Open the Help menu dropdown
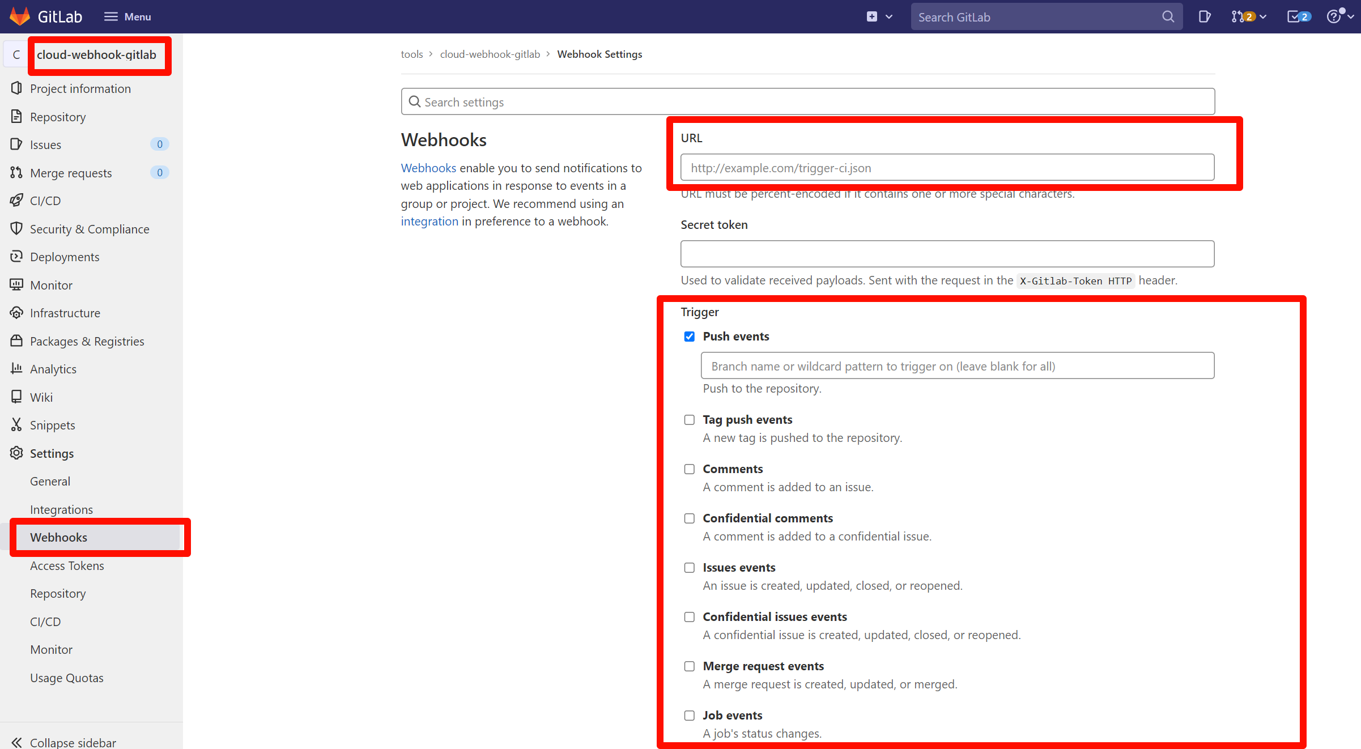Viewport: 1361px width, 749px height. [1340, 16]
